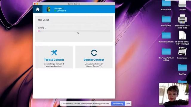Image resolution: width=191 pixels, height=107 pixels.
Task: Click 'View your activities on Garmin Connect' text
Action: tap(94, 65)
